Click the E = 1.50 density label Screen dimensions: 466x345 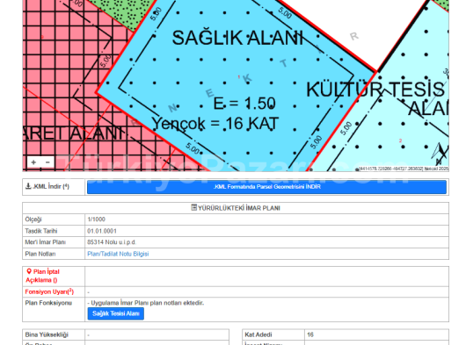pyautogui.click(x=244, y=104)
